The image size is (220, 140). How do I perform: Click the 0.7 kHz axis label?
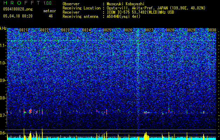(x=3, y=115)
